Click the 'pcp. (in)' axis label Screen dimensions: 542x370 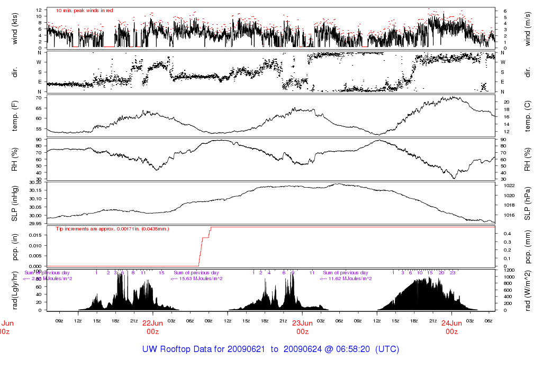pyautogui.click(x=14, y=247)
